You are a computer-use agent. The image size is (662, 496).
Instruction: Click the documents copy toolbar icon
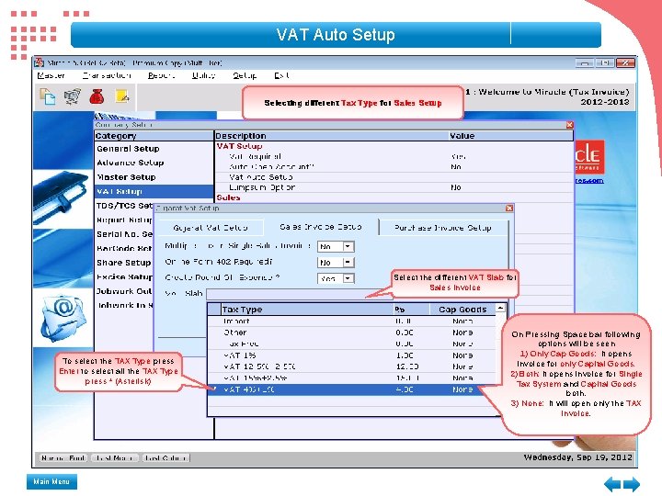[x=48, y=96]
